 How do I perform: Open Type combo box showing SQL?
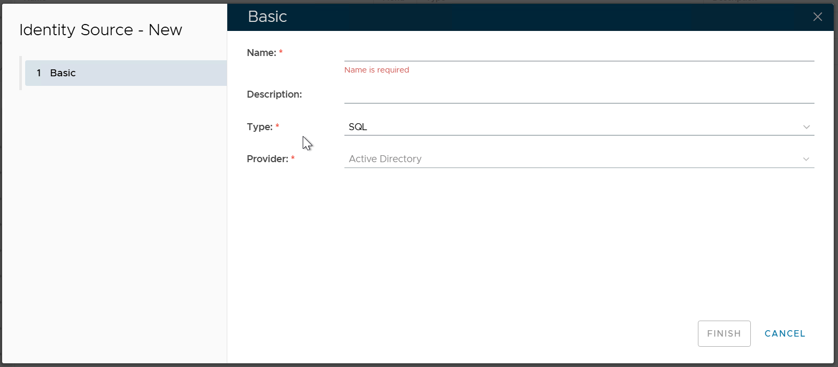point(572,127)
